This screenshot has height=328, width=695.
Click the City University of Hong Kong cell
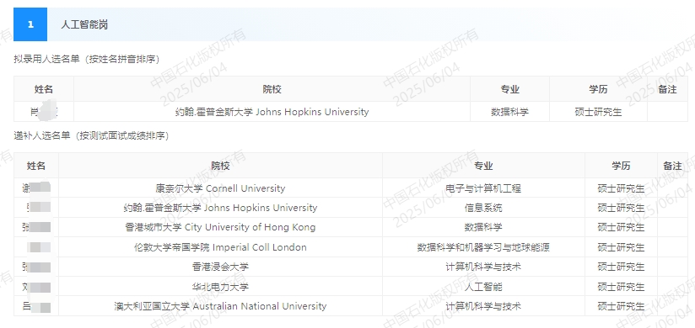click(x=220, y=227)
